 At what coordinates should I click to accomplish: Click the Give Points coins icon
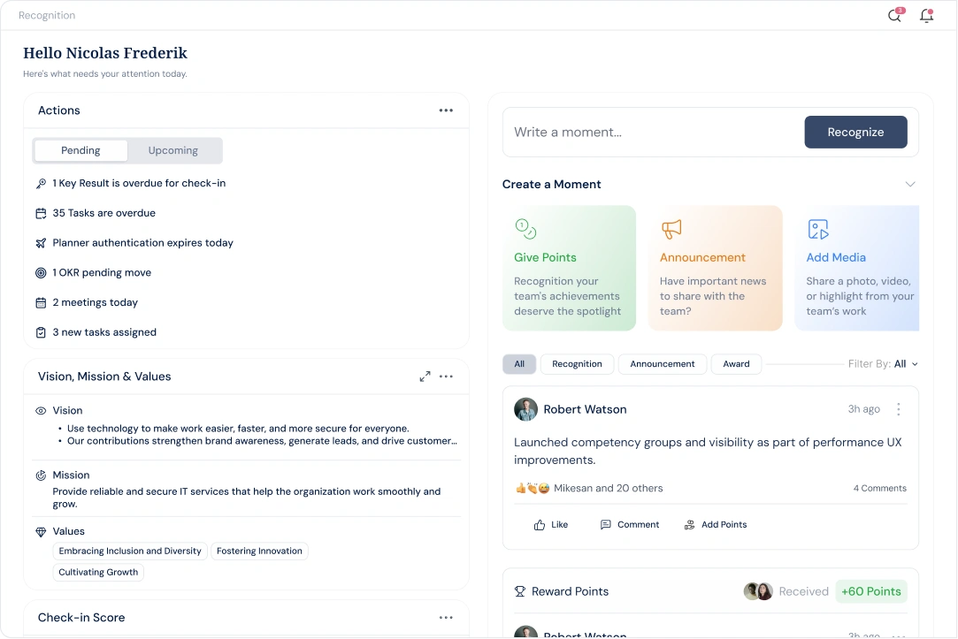(525, 229)
